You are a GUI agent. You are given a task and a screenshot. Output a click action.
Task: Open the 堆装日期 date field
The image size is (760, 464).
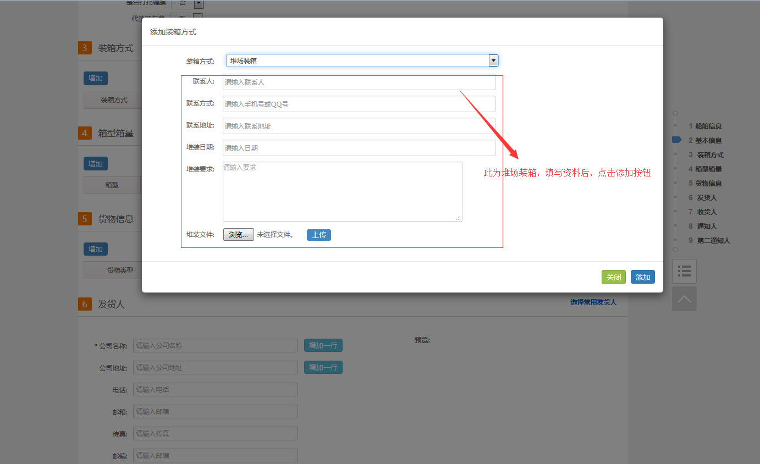[359, 148]
